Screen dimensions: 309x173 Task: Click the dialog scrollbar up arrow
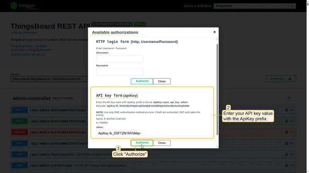[217, 39]
